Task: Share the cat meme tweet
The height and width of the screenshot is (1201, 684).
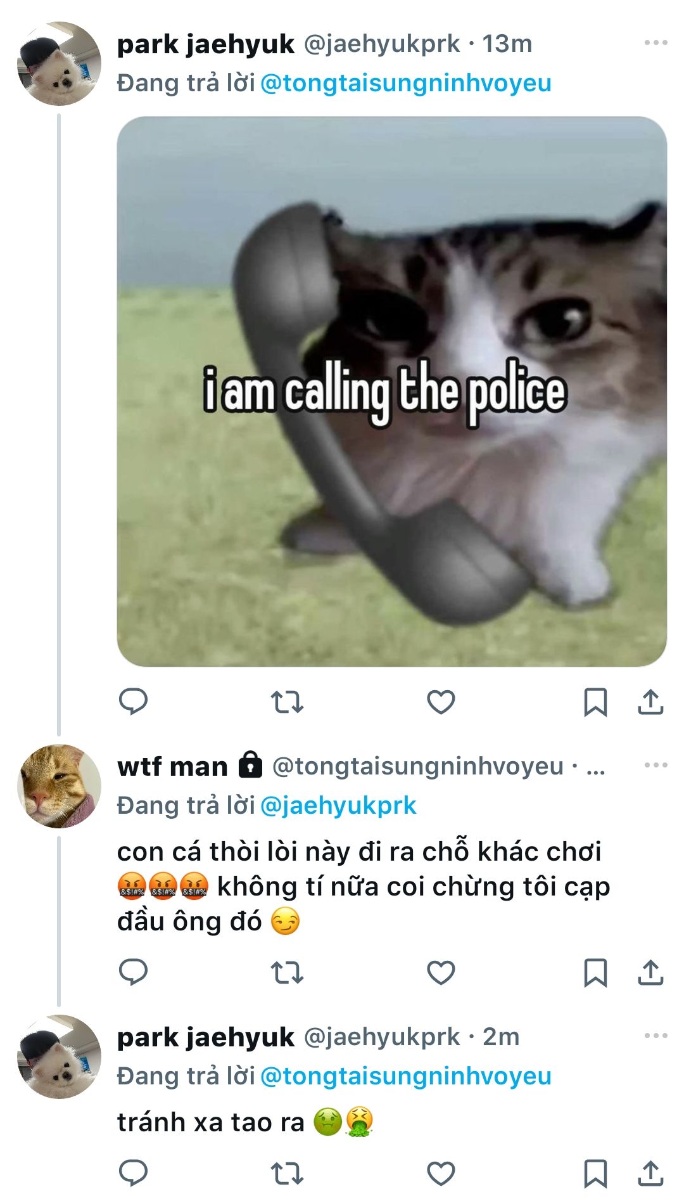Action: (650, 702)
